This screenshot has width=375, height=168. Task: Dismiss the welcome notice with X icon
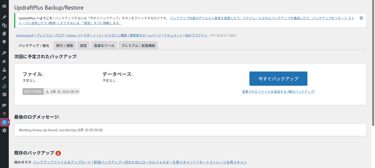click(x=361, y=18)
